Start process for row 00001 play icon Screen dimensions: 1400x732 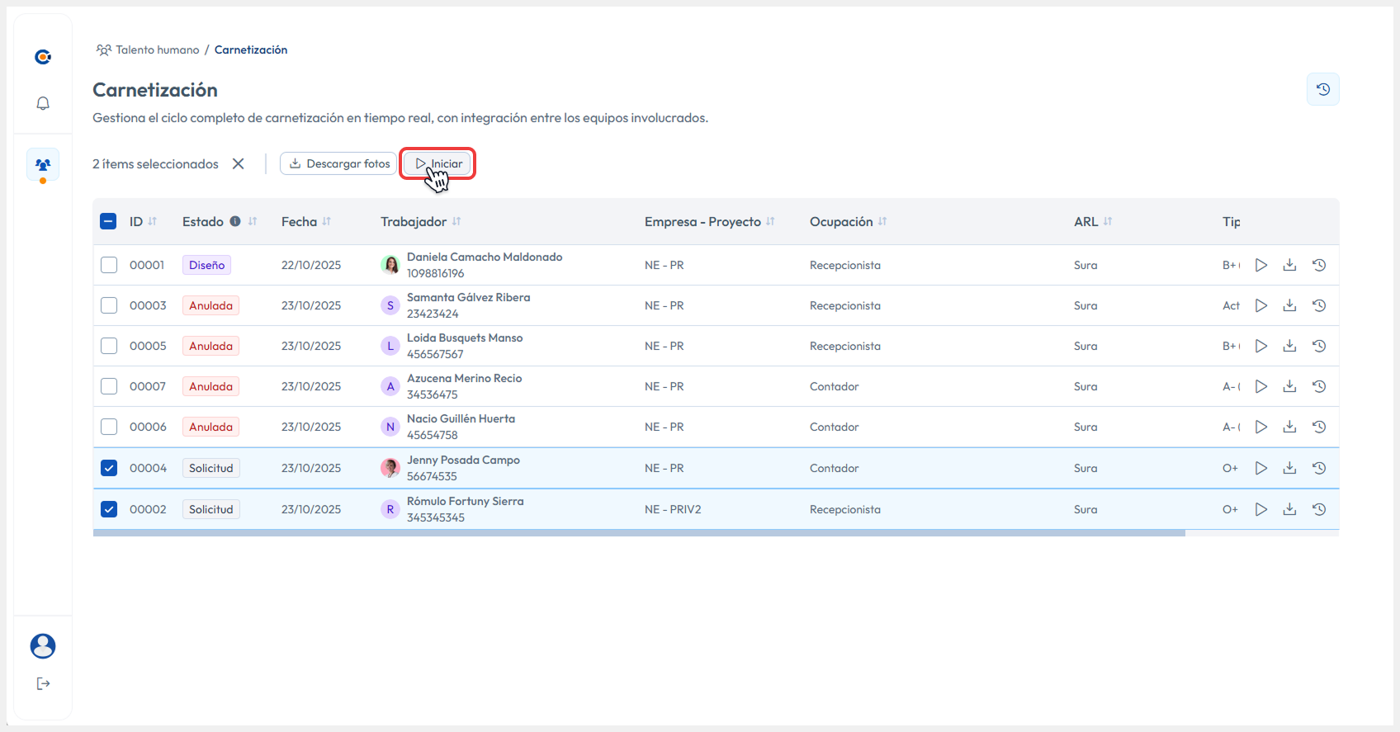click(1260, 265)
